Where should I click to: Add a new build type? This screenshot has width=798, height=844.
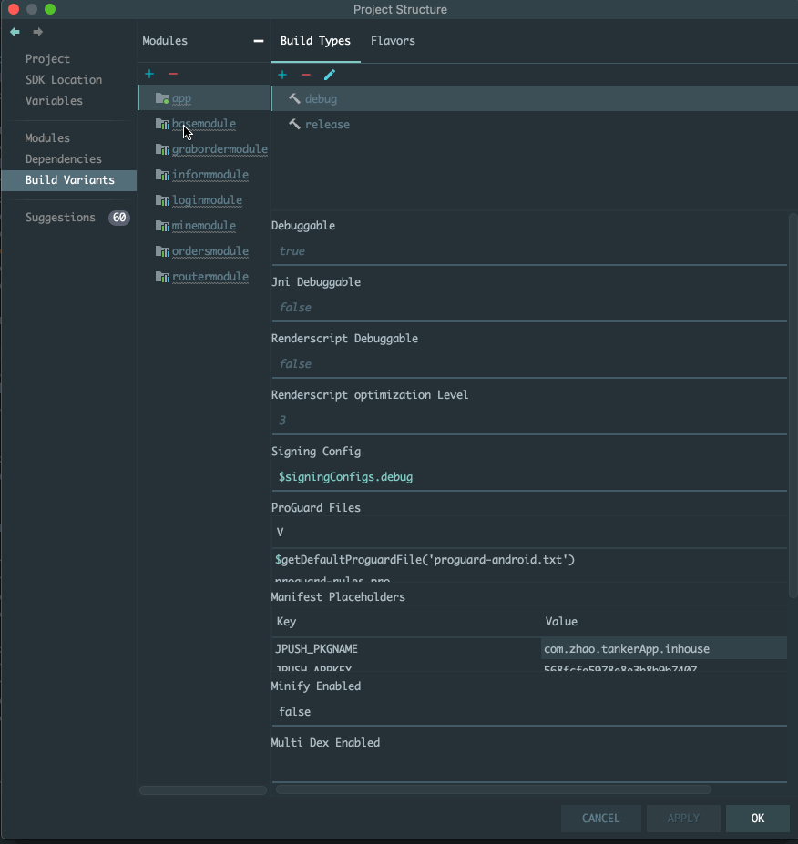282,75
